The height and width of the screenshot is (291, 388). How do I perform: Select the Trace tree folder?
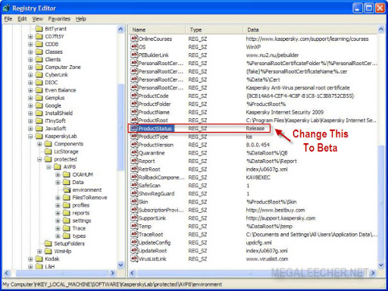(79, 228)
